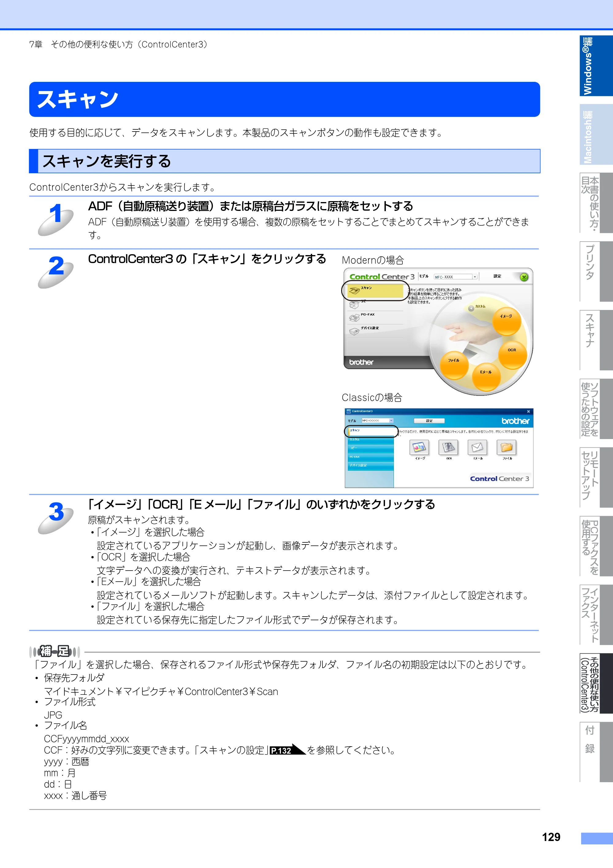This screenshot has height=868, width=613.
Task: Open PC-FAX in the Modern ControlCenter3
Action: click(375, 318)
